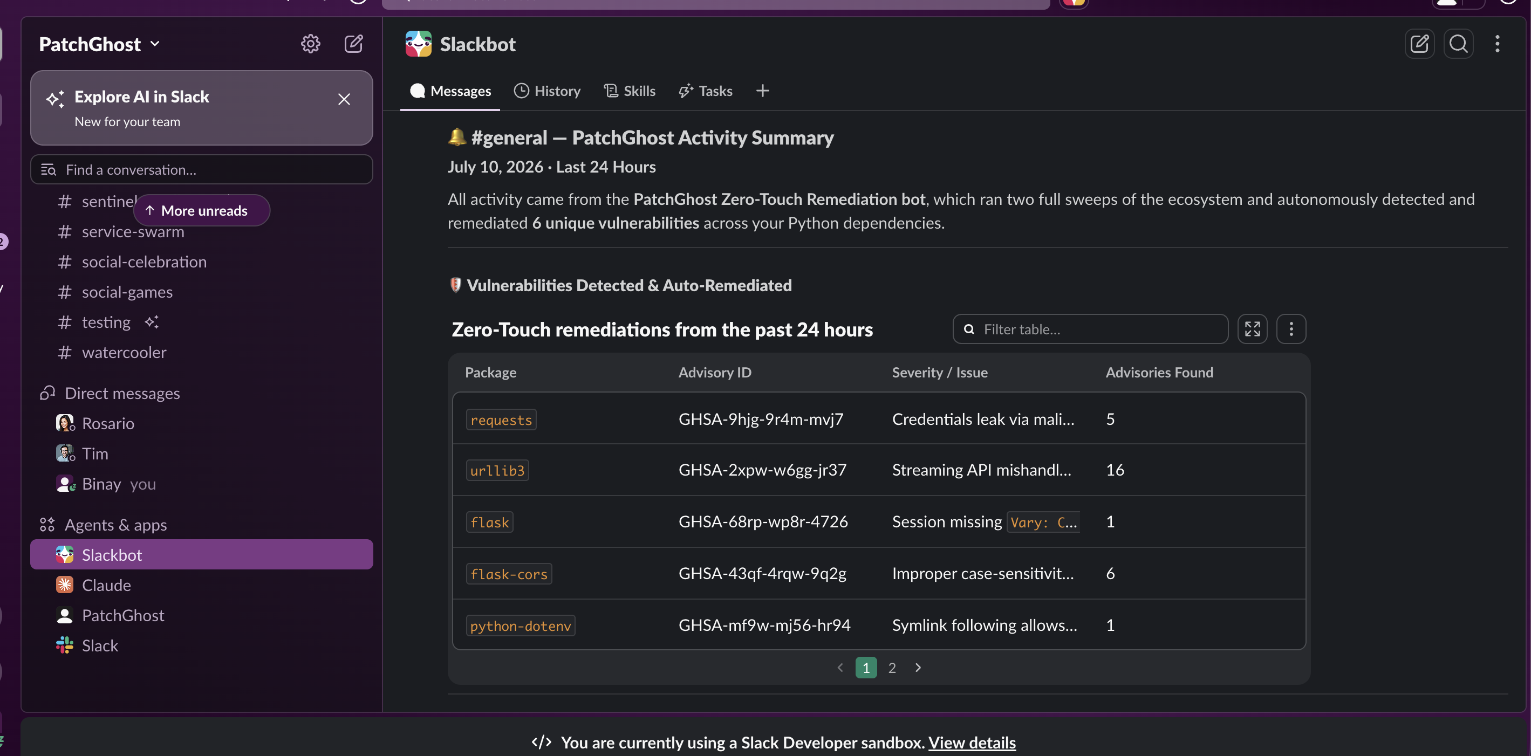
Task: Jump to More unreads
Action: (x=201, y=211)
